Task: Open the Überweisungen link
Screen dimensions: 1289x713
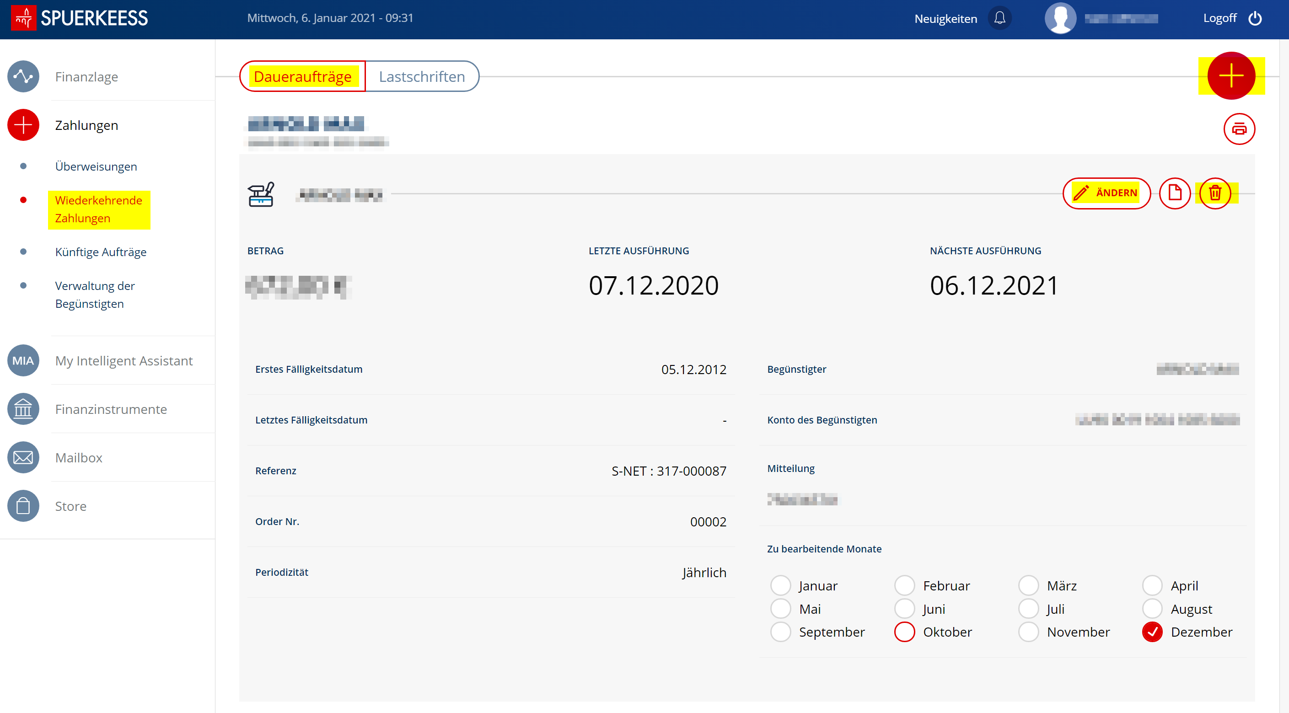Action: (x=96, y=166)
